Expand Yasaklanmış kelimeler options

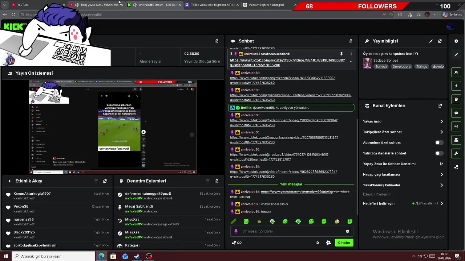(441, 185)
